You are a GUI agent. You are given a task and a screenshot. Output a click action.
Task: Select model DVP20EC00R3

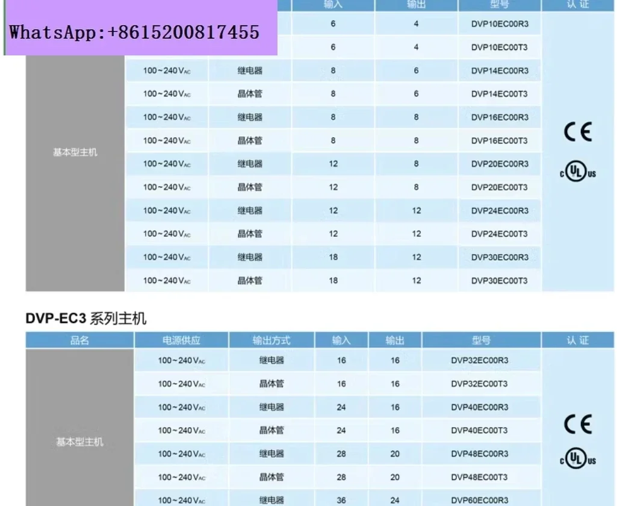pyautogui.click(x=500, y=164)
